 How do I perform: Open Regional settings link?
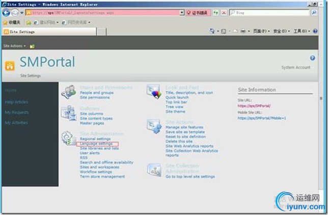click(x=95, y=139)
